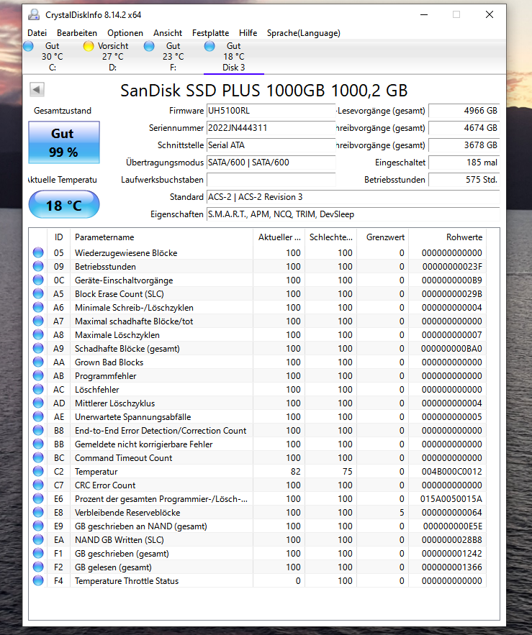Open the Datei menu

pos(37,33)
